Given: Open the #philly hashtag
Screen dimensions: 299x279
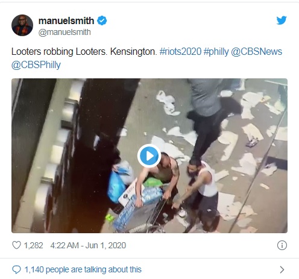Looking at the screenshot, I should coord(216,52).
